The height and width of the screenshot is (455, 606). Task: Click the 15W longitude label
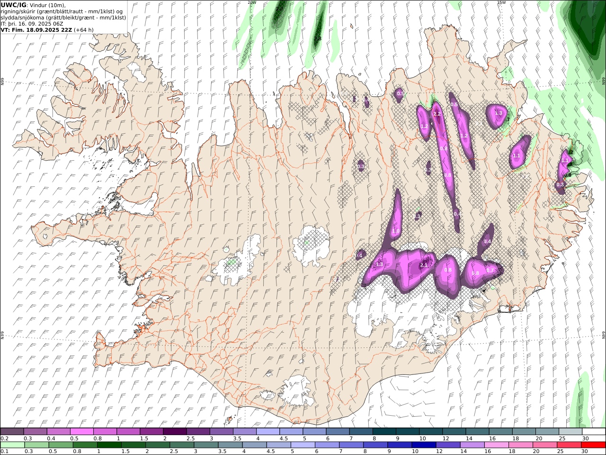(501, 2)
